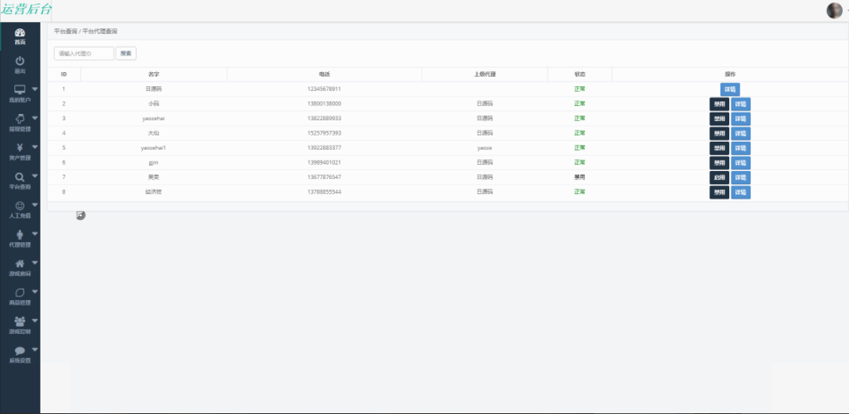Screen dimensions: 849x414
Task: Click the ID column header
Action: click(x=64, y=74)
